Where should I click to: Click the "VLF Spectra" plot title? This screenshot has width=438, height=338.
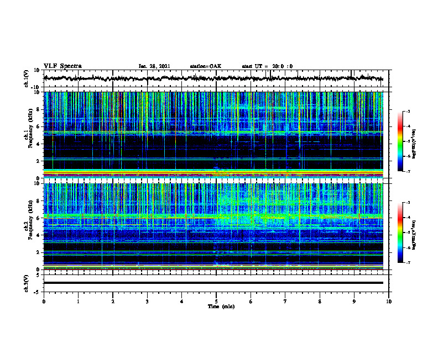[x=62, y=66]
